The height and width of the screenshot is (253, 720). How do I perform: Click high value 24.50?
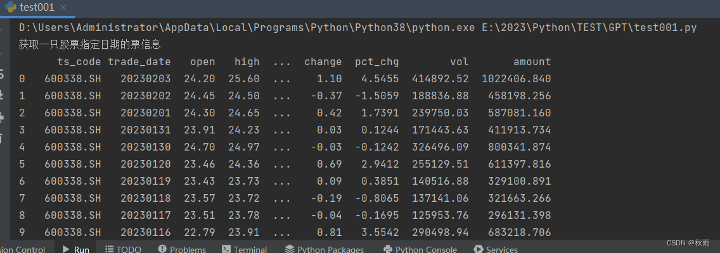tap(244, 96)
